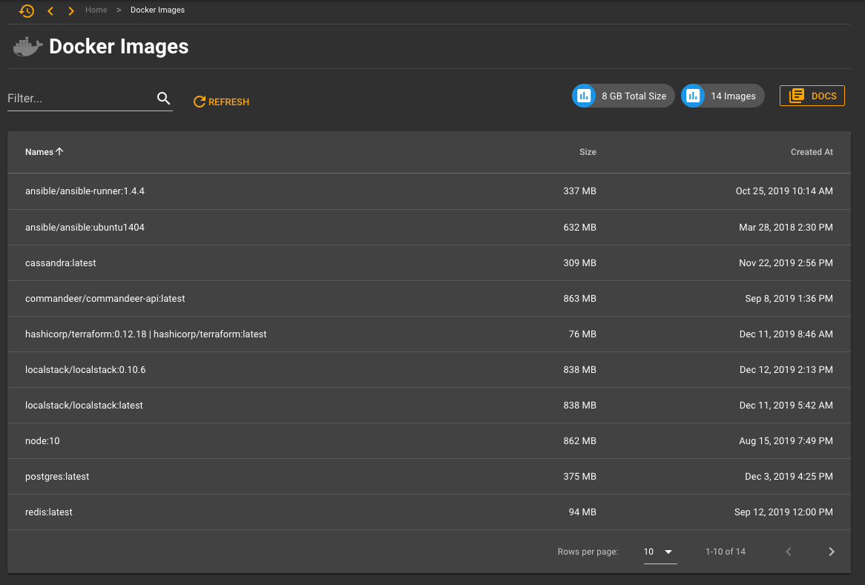Open the history clock icon
Viewport: 865px width, 585px height.
27,10
